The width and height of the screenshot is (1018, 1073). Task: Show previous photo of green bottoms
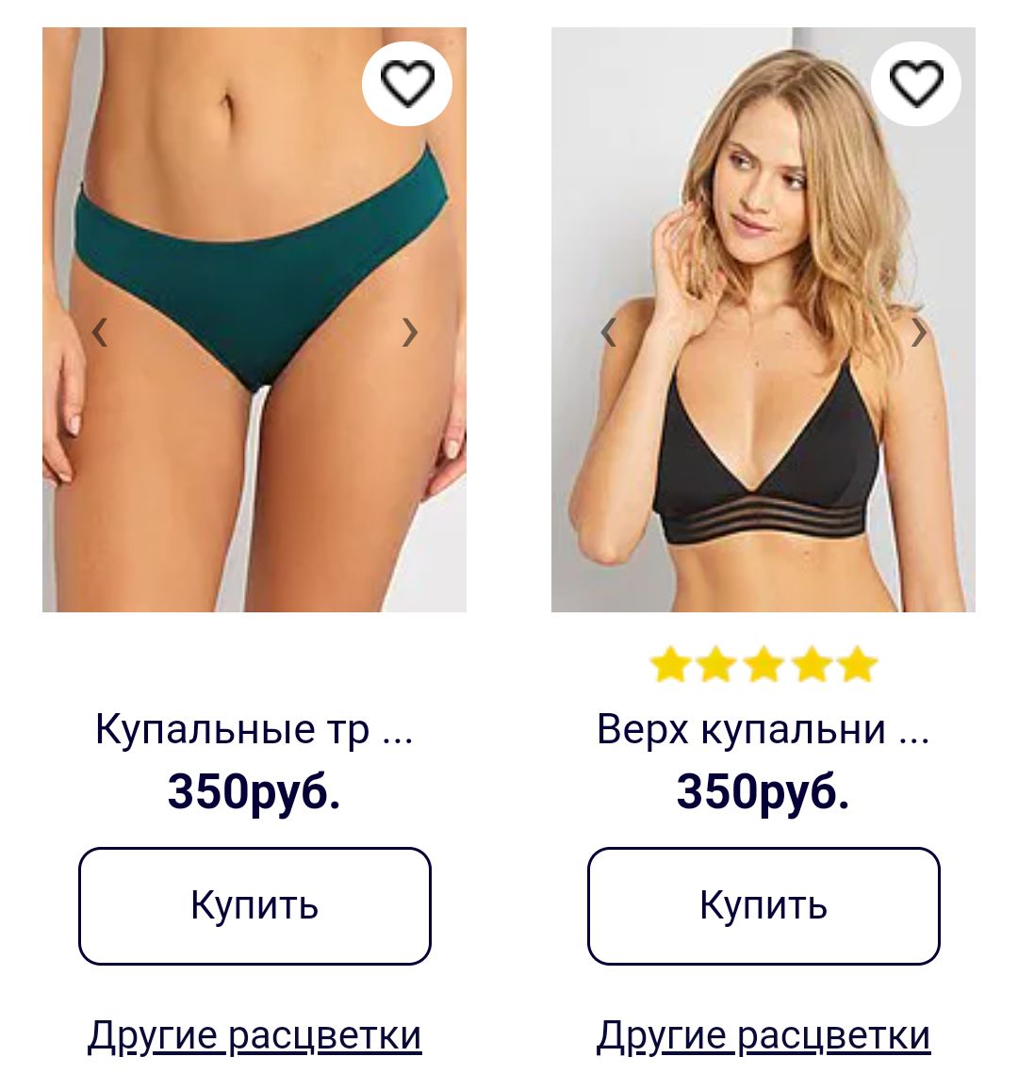click(100, 333)
